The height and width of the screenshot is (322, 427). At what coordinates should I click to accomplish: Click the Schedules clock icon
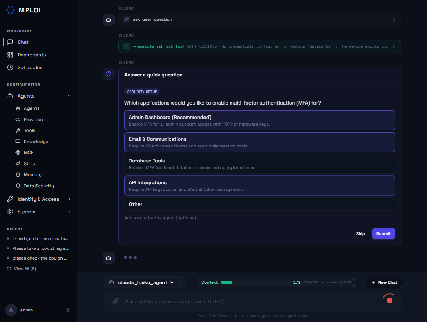10,67
